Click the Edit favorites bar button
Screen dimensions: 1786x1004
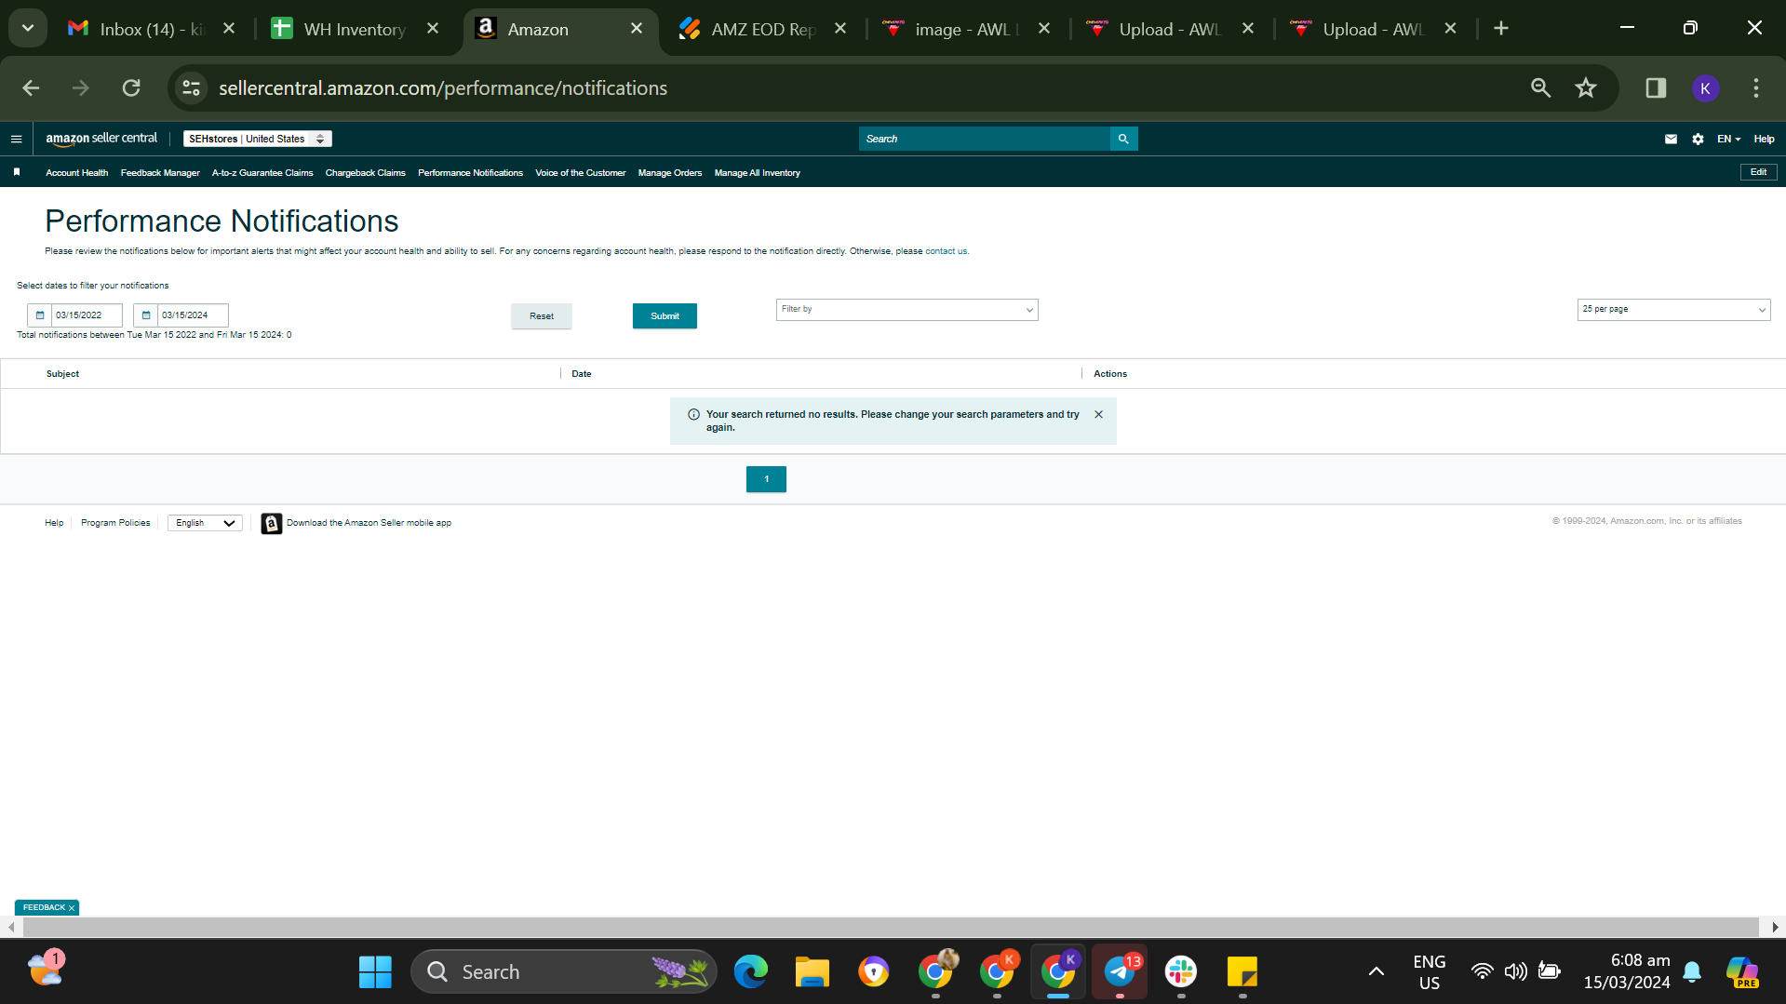coord(1758,172)
